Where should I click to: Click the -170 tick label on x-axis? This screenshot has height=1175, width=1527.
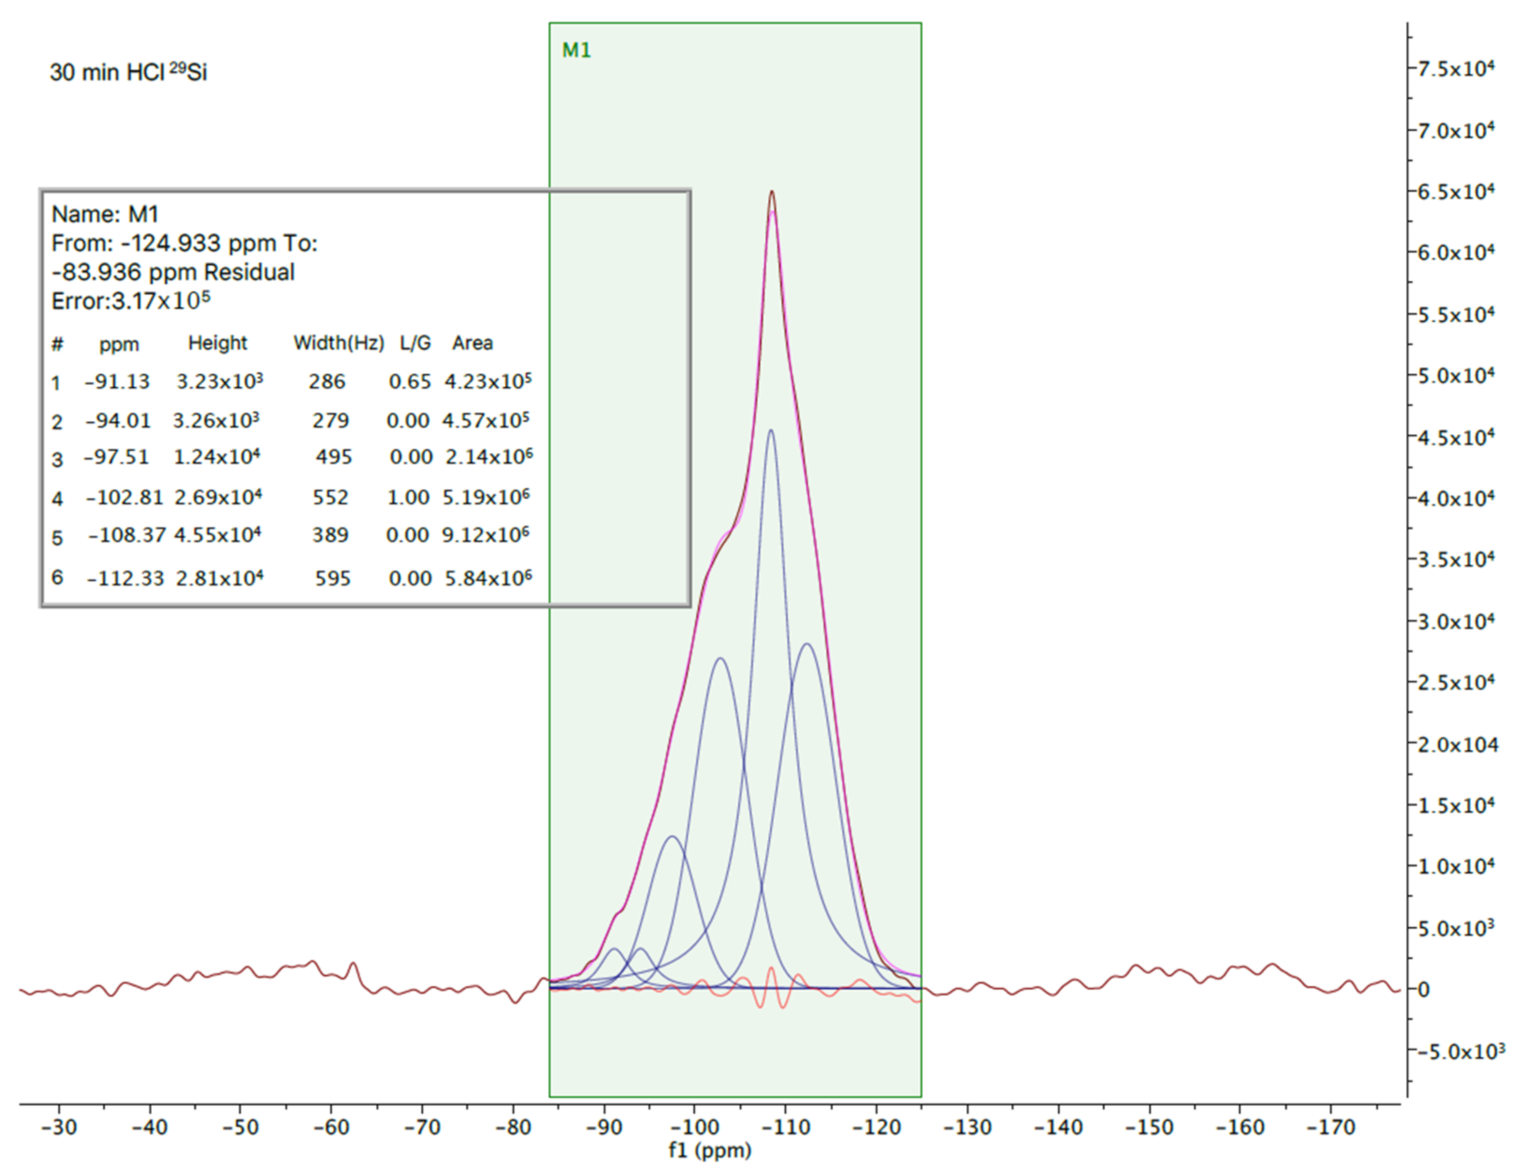(1329, 1127)
